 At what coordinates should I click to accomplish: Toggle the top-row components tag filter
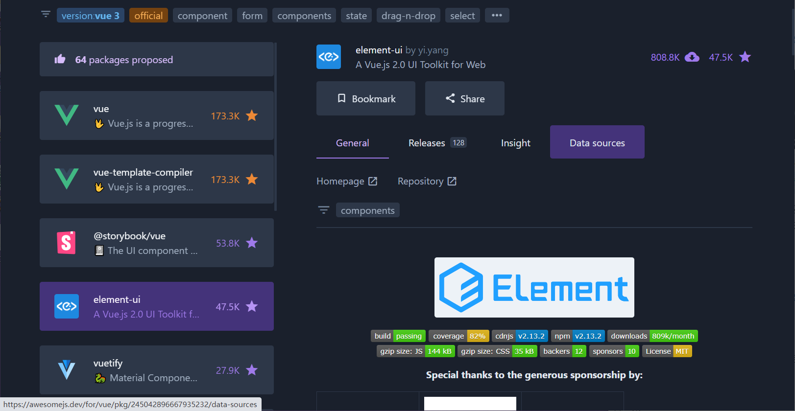(304, 16)
